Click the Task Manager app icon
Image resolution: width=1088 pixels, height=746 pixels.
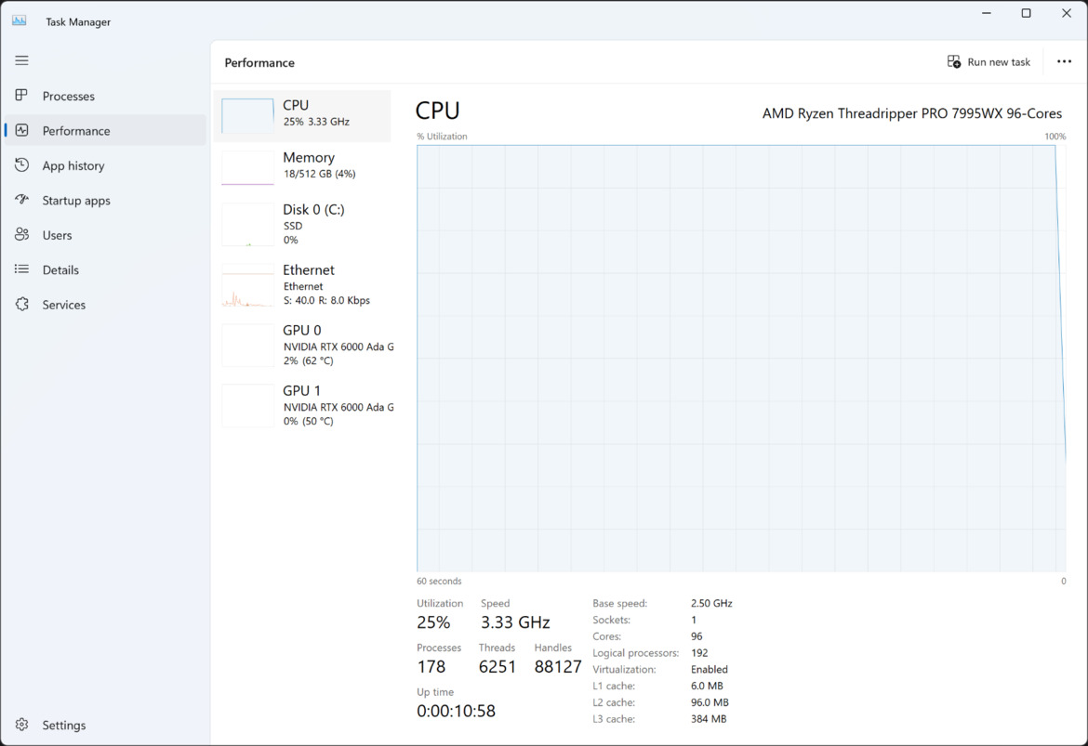click(x=19, y=20)
